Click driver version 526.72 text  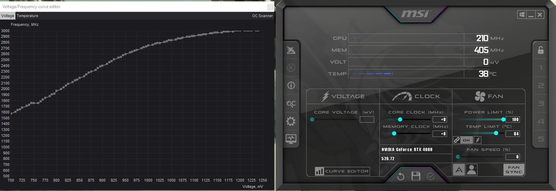pyautogui.click(x=388, y=159)
